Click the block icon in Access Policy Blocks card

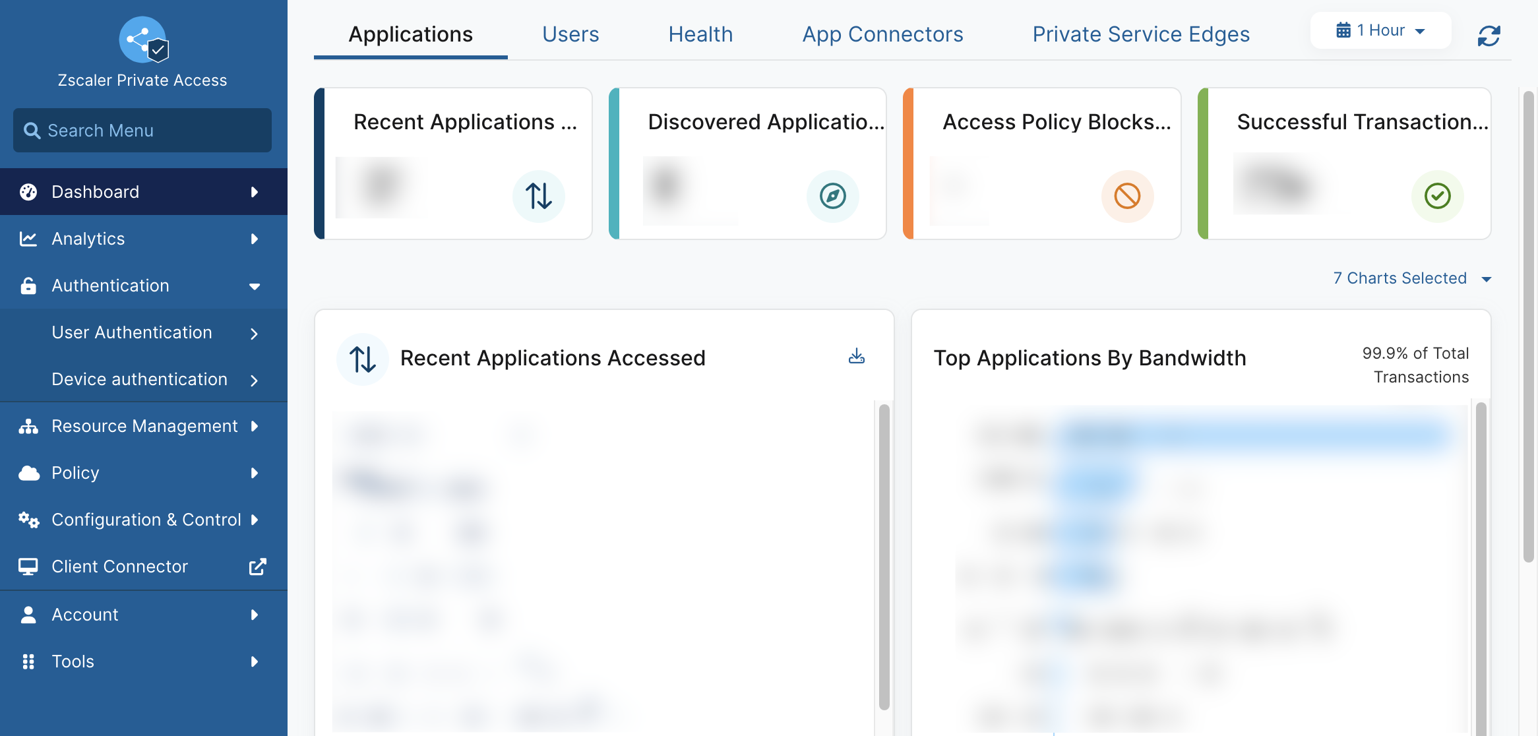point(1128,196)
